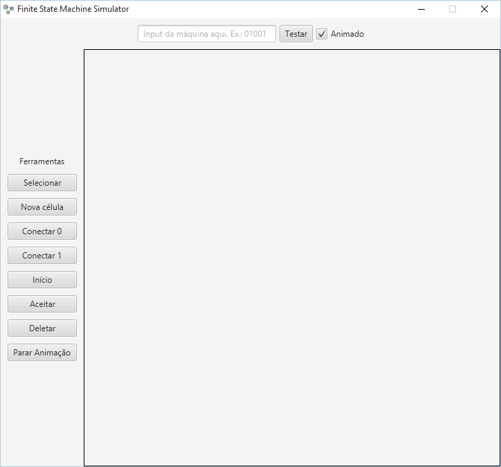The width and height of the screenshot is (501, 467).
Task: Select the Aceitar state tool
Action: point(42,304)
